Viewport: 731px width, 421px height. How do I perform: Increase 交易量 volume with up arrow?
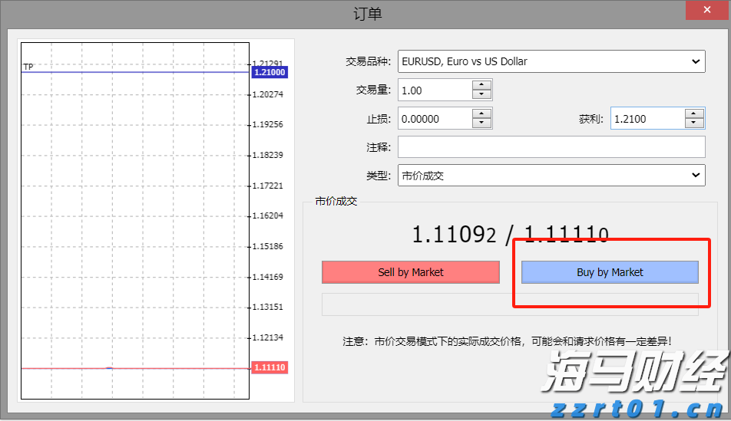(481, 85)
